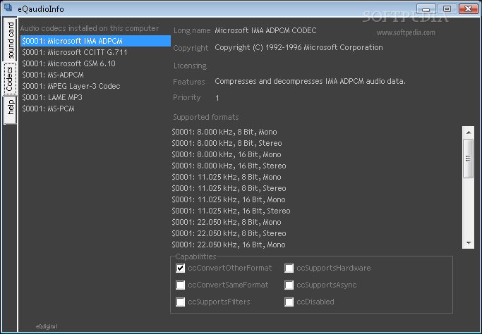Minimize the eQaudioInfo window
482x334 pixels.
coord(426,9)
